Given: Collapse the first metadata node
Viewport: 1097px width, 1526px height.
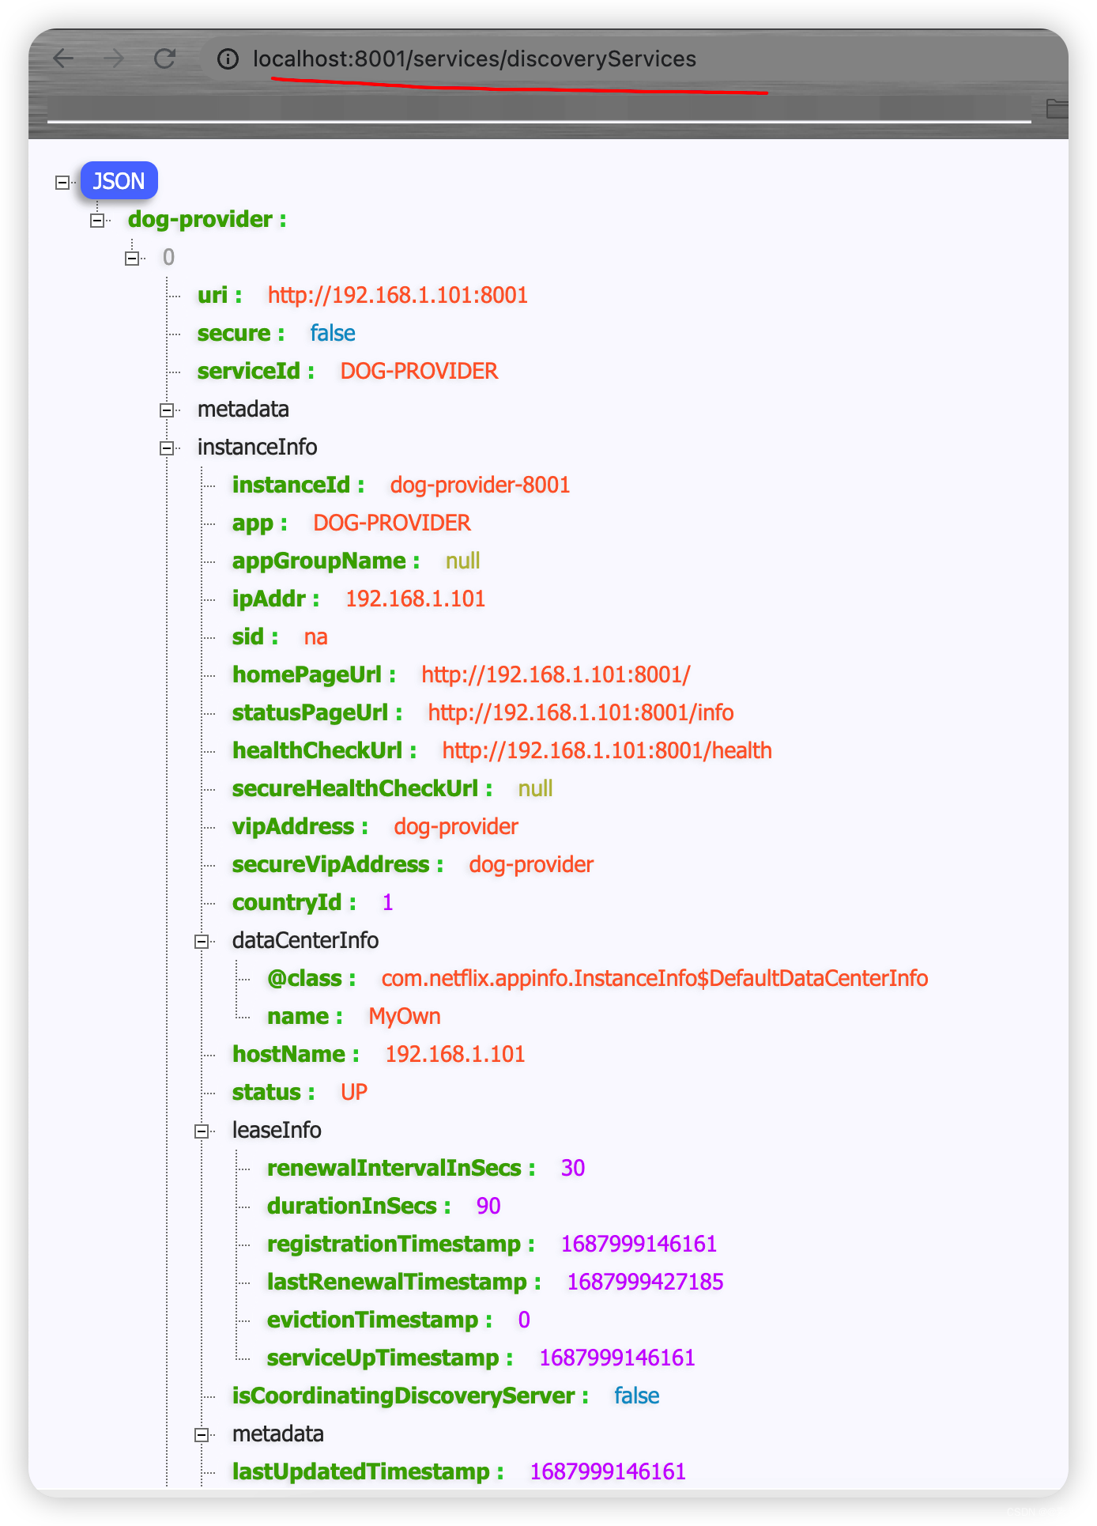Looking at the screenshot, I should (x=167, y=410).
